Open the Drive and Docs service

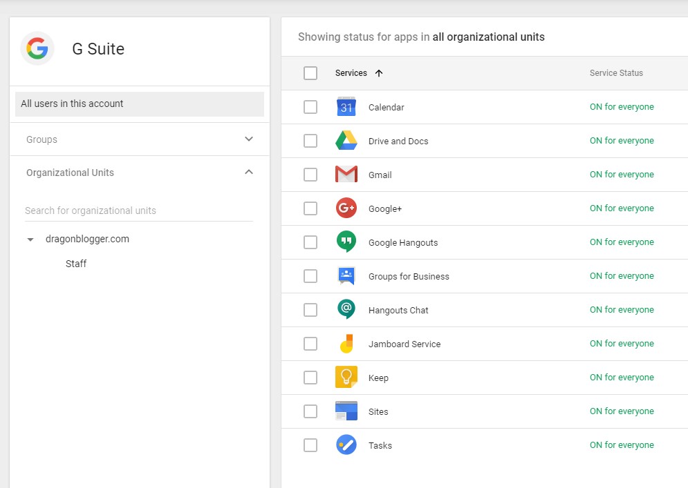click(x=398, y=141)
